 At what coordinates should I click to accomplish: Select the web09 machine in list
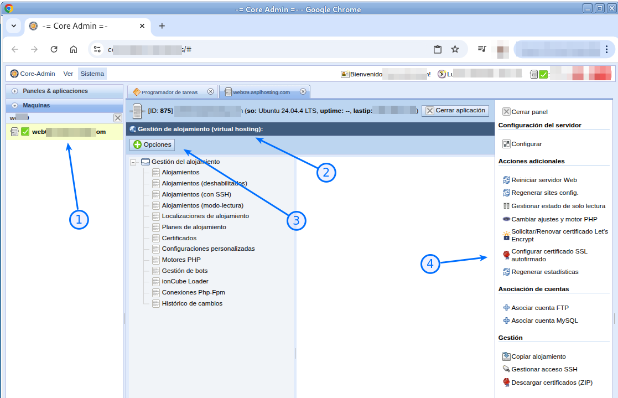(64, 132)
